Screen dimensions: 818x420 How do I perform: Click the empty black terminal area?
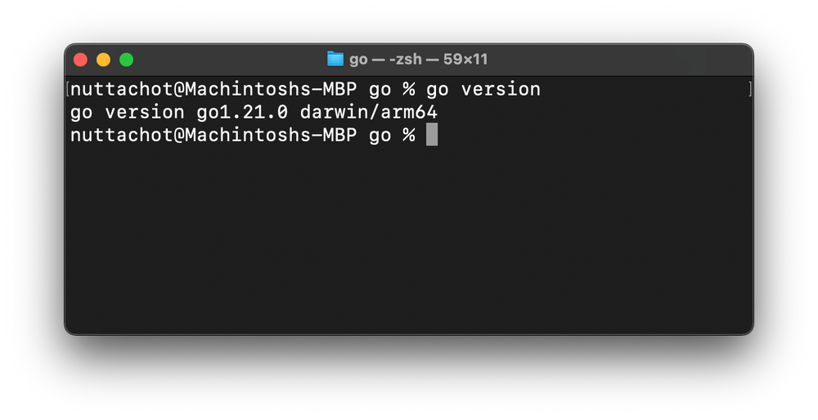coord(409,239)
